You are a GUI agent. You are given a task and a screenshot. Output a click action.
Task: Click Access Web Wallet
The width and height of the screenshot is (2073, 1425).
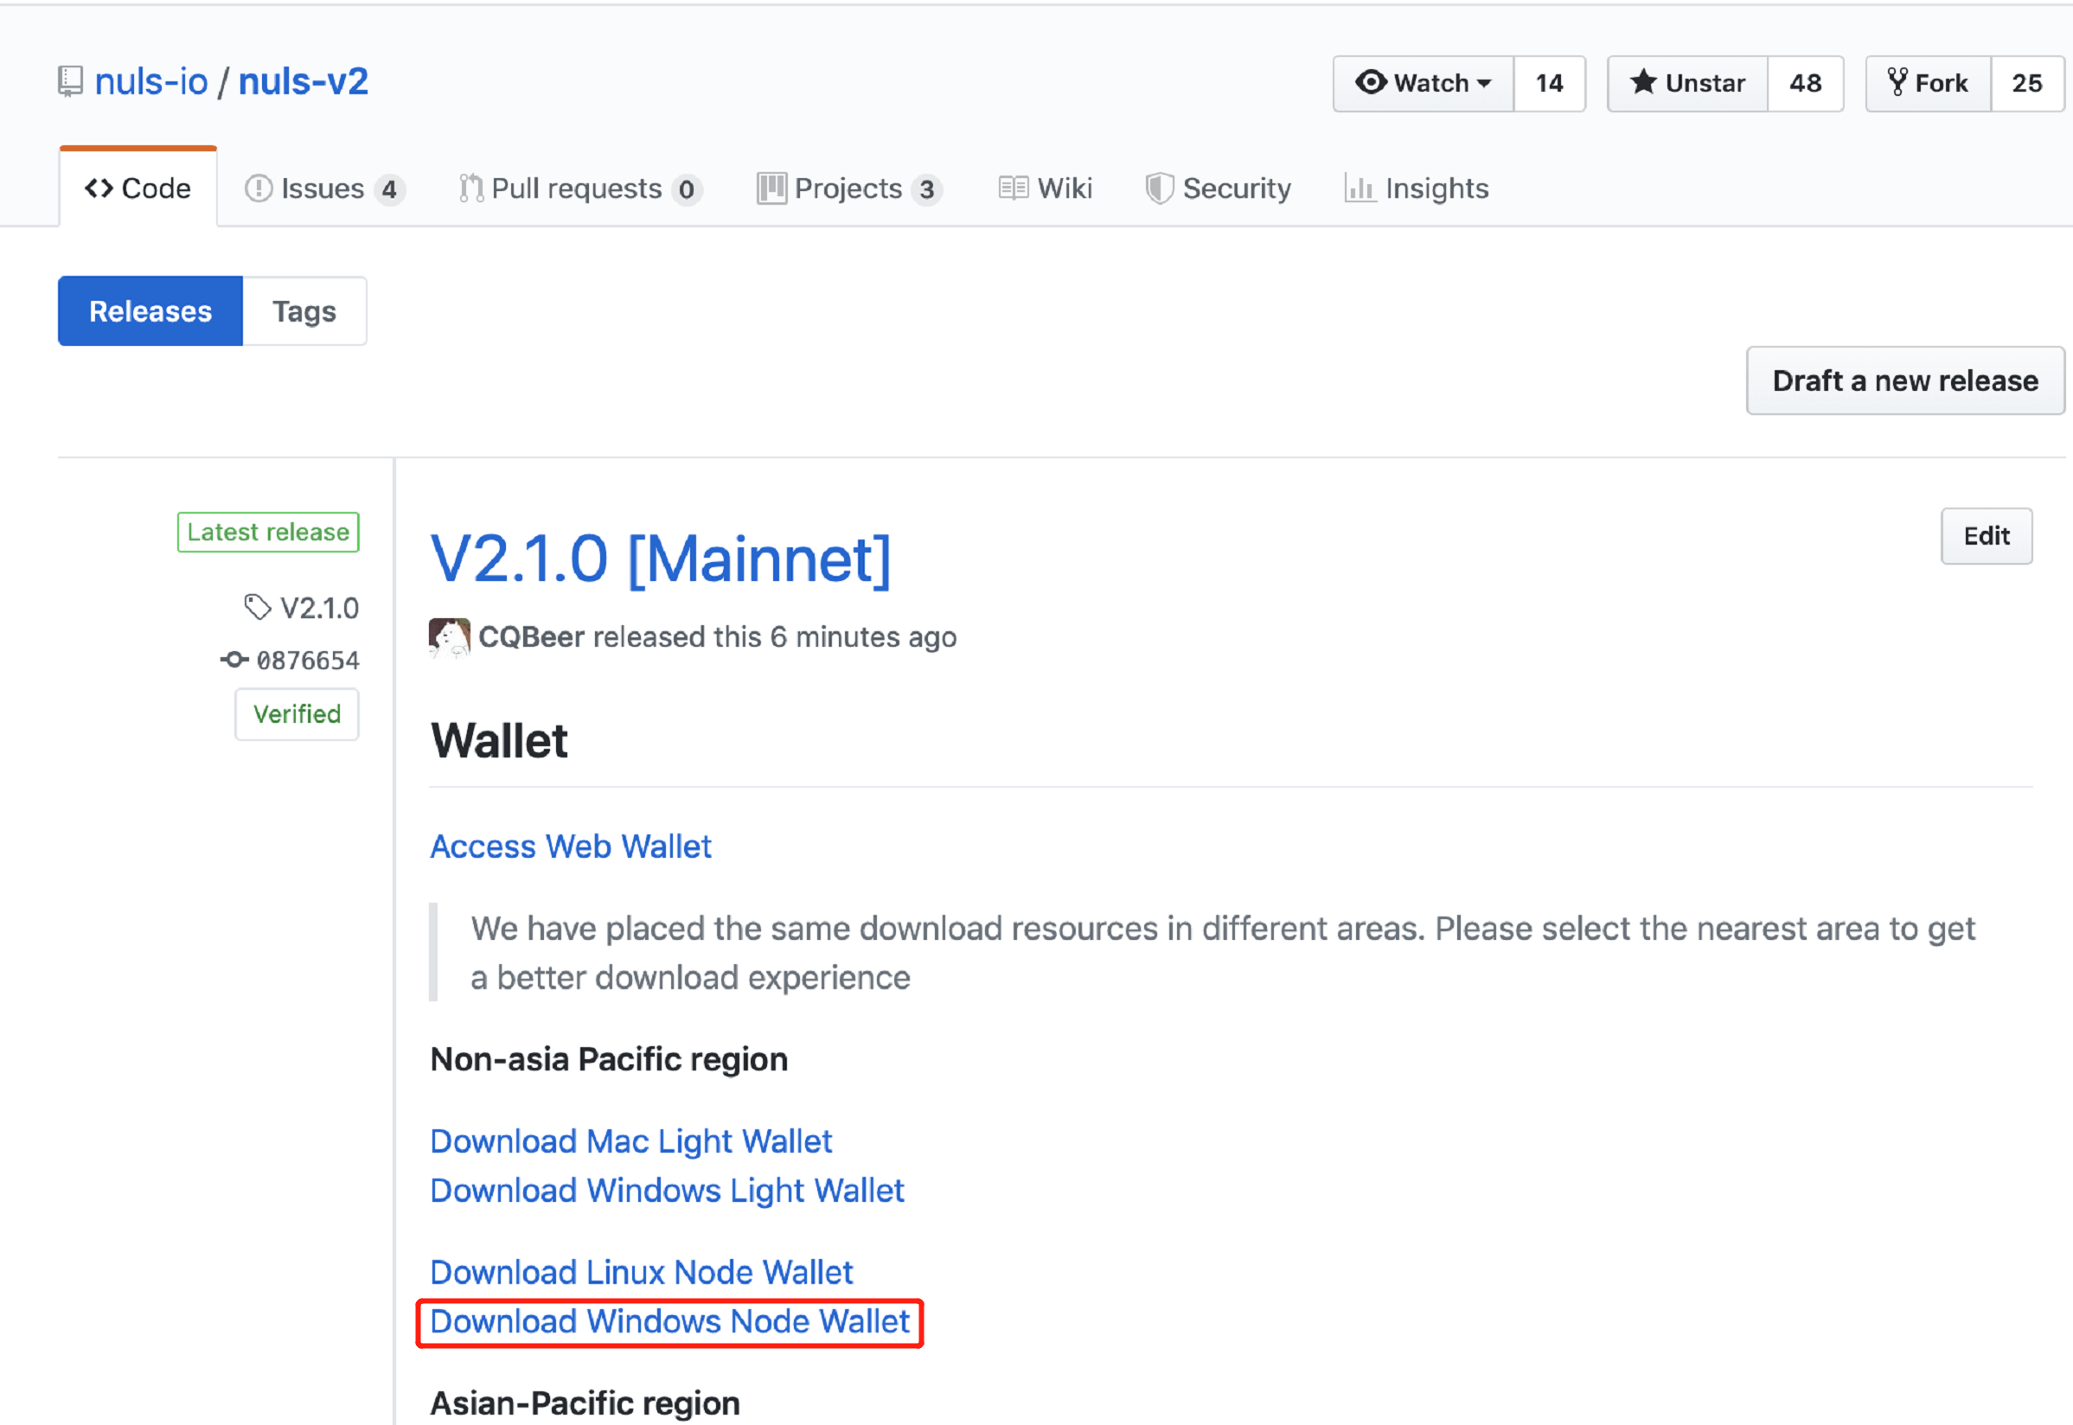pos(571,846)
